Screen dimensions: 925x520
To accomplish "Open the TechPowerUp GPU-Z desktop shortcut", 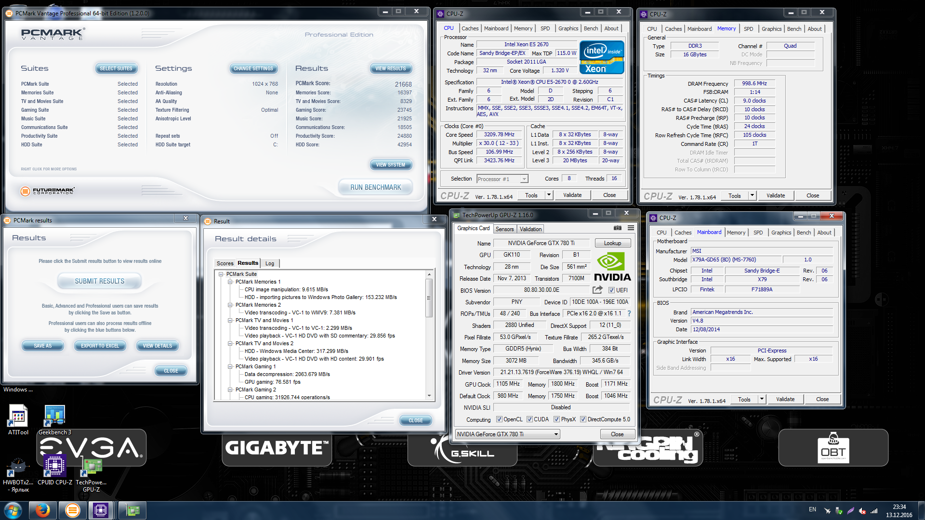I will (x=91, y=474).
